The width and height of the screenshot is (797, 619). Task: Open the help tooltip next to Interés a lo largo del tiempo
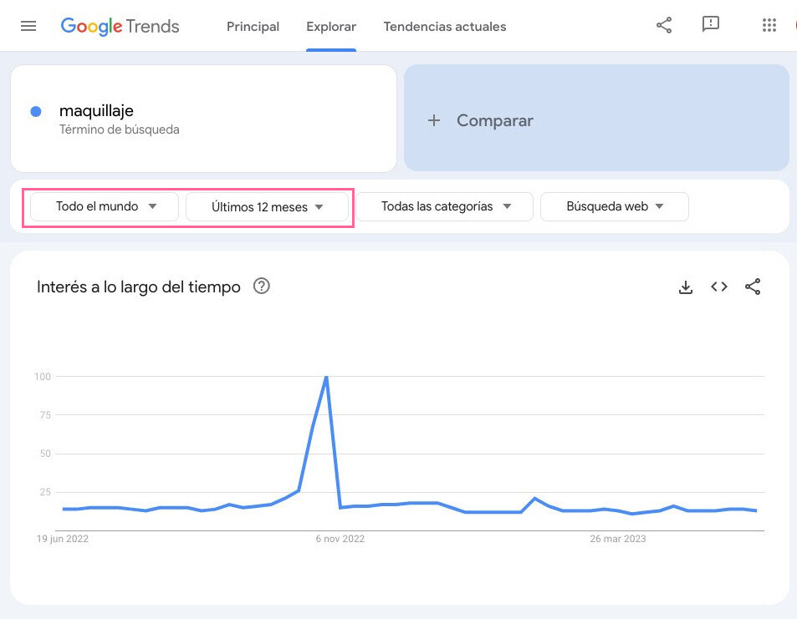coord(261,287)
